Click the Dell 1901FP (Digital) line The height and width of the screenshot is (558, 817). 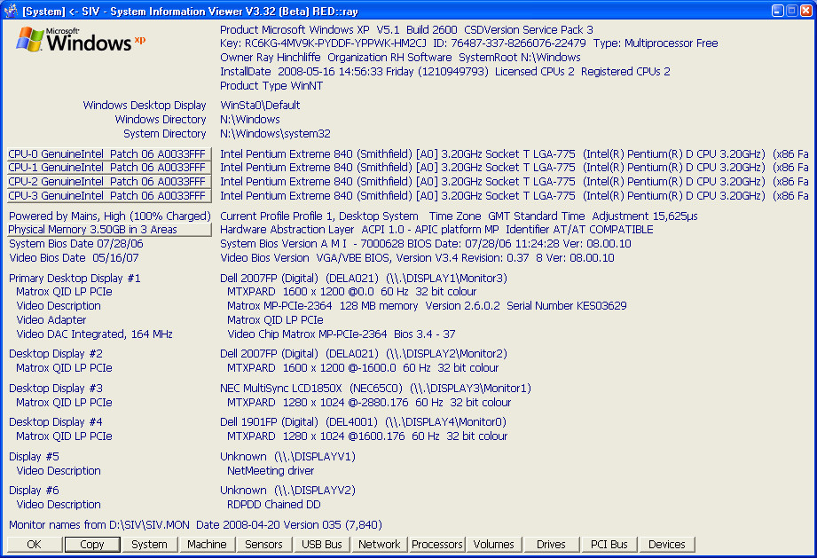pyautogui.click(x=363, y=422)
